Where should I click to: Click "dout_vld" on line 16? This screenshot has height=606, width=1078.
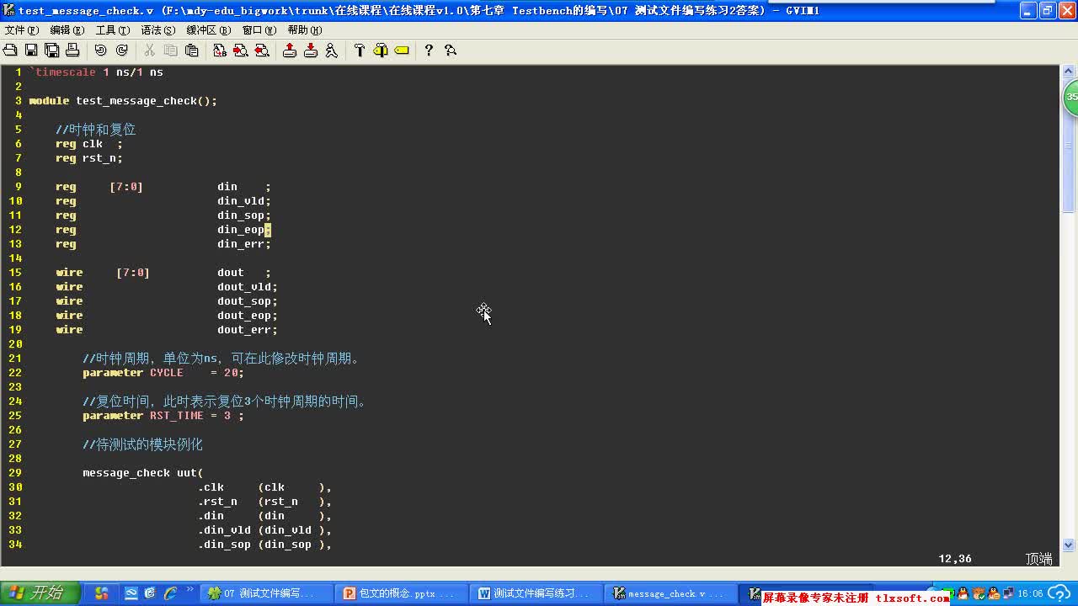coord(244,287)
